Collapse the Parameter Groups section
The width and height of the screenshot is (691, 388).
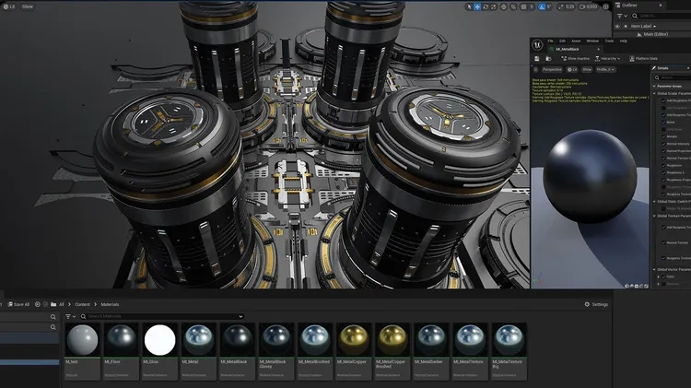654,87
